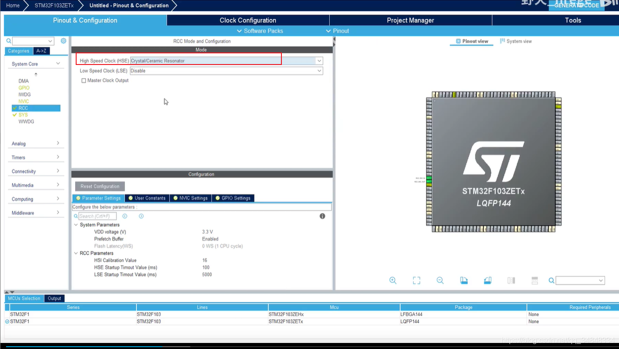The width and height of the screenshot is (619, 349).
Task: Open the Output tab in bottom panel
Action: coord(54,298)
